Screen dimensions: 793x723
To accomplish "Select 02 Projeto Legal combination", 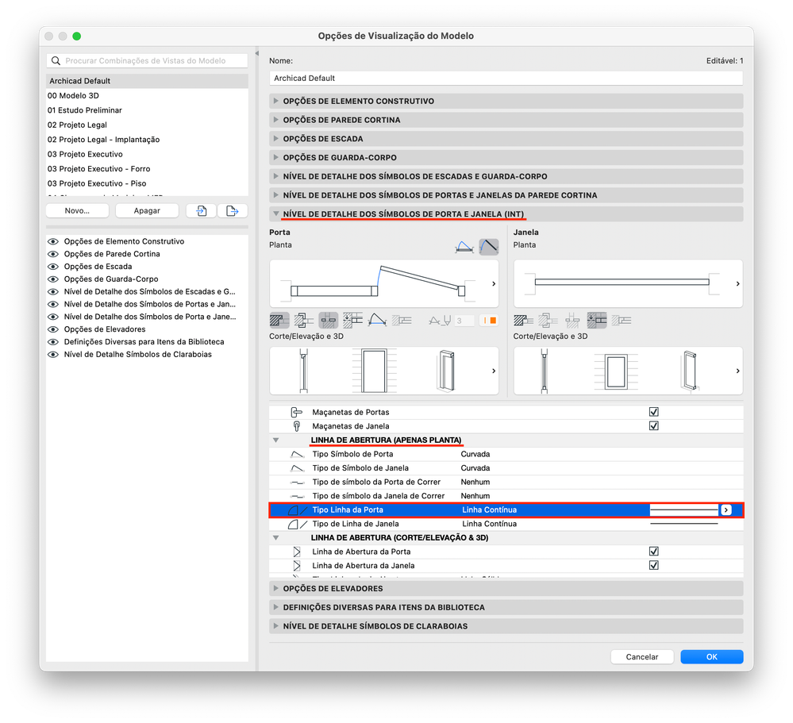I will tap(77, 125).
